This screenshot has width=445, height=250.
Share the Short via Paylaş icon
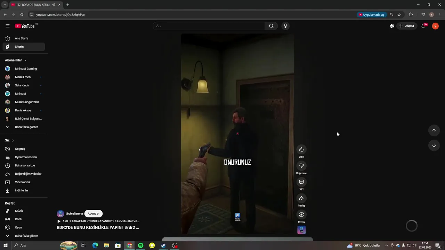[x=301, y=198]
